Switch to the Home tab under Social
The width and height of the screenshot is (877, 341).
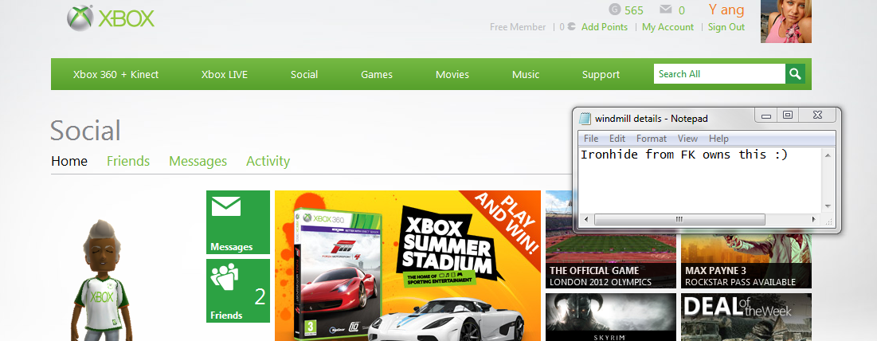click(x=69, y=161)
